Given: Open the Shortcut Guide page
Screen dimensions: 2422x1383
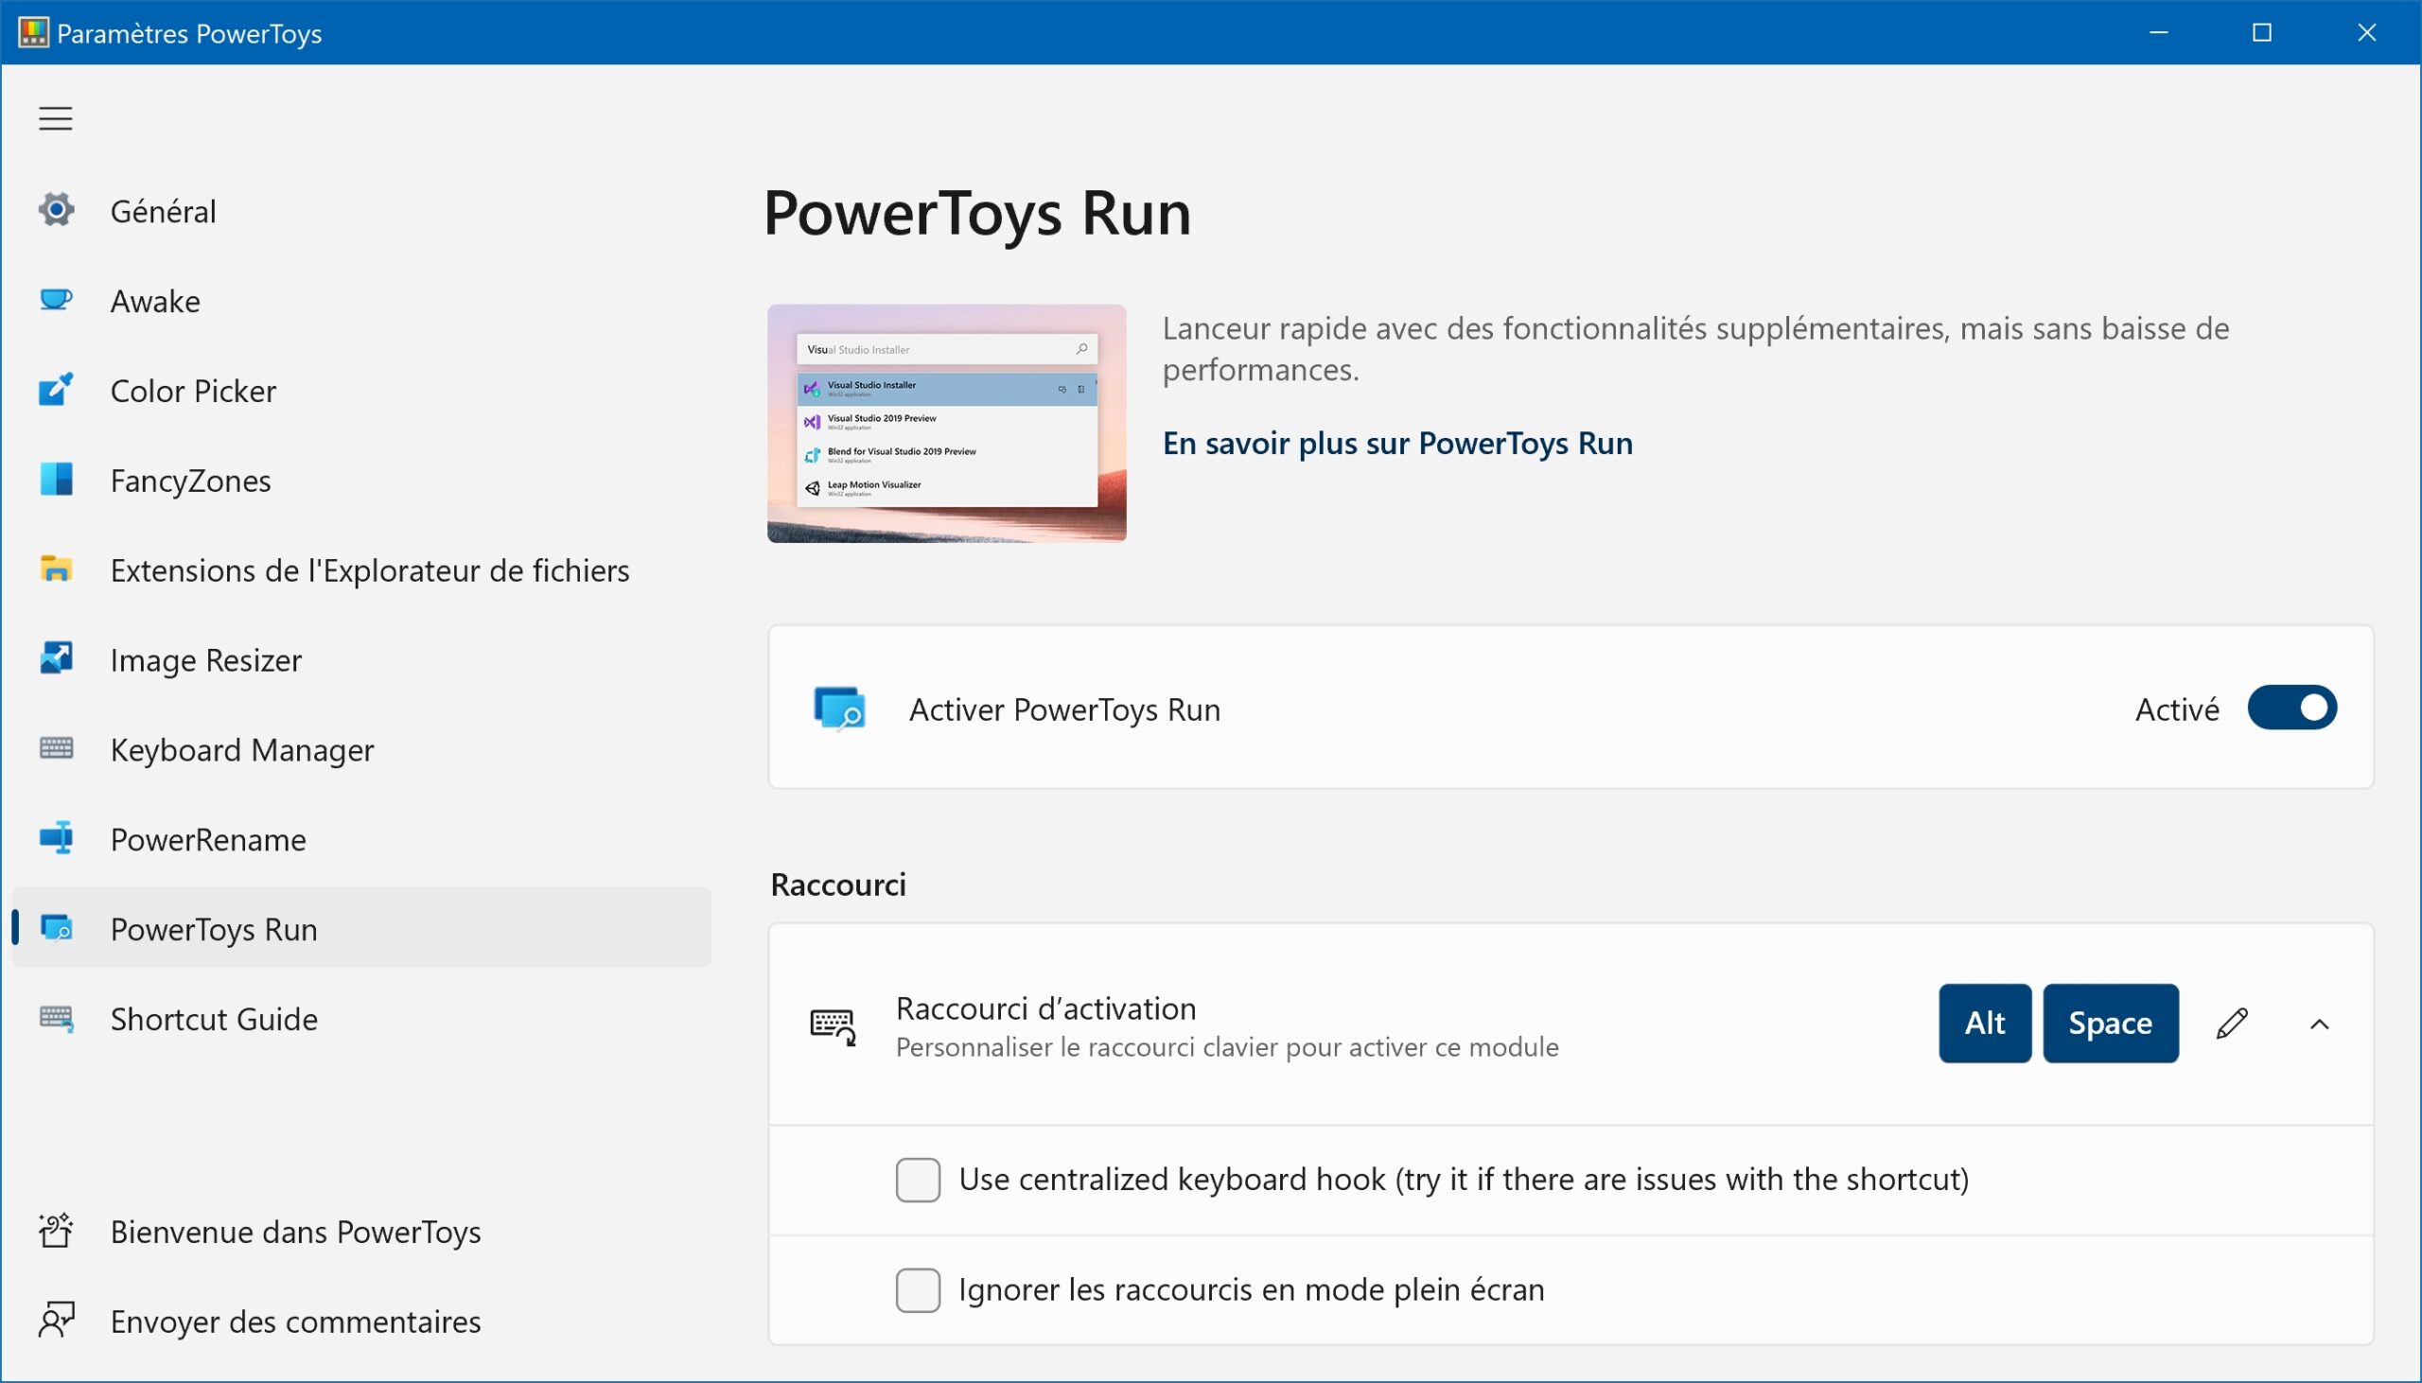Looking at the screenshot, I should coord(360,1018).
